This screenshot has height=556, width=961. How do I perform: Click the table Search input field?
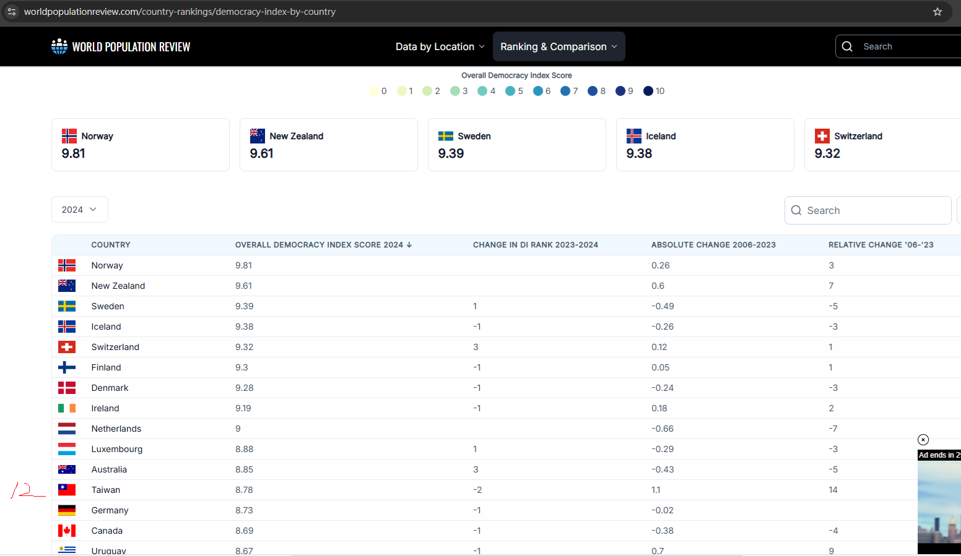tap(874, 210)
